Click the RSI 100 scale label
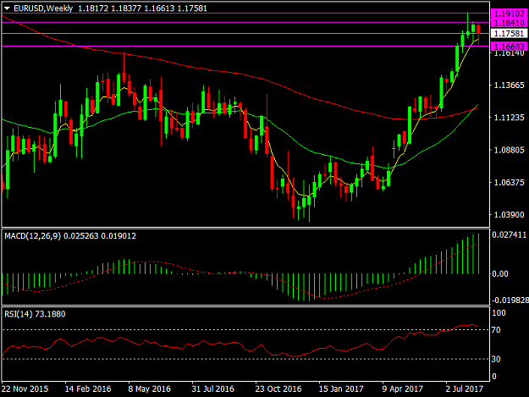This screenshot has width=529, height=397. click(499, 313)
